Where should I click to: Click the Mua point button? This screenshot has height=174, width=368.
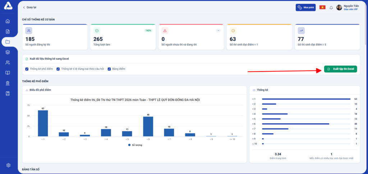pos(305,8)
